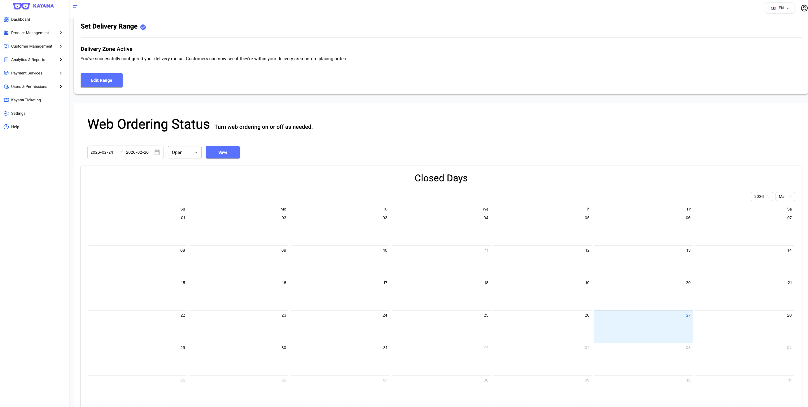Click the Customer Management icon
Screen dimensions: 808x407
tap(6, 46)
